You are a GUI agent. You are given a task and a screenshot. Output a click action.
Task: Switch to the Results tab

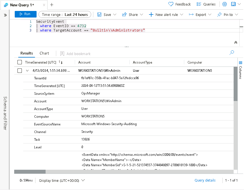point(26,53)
